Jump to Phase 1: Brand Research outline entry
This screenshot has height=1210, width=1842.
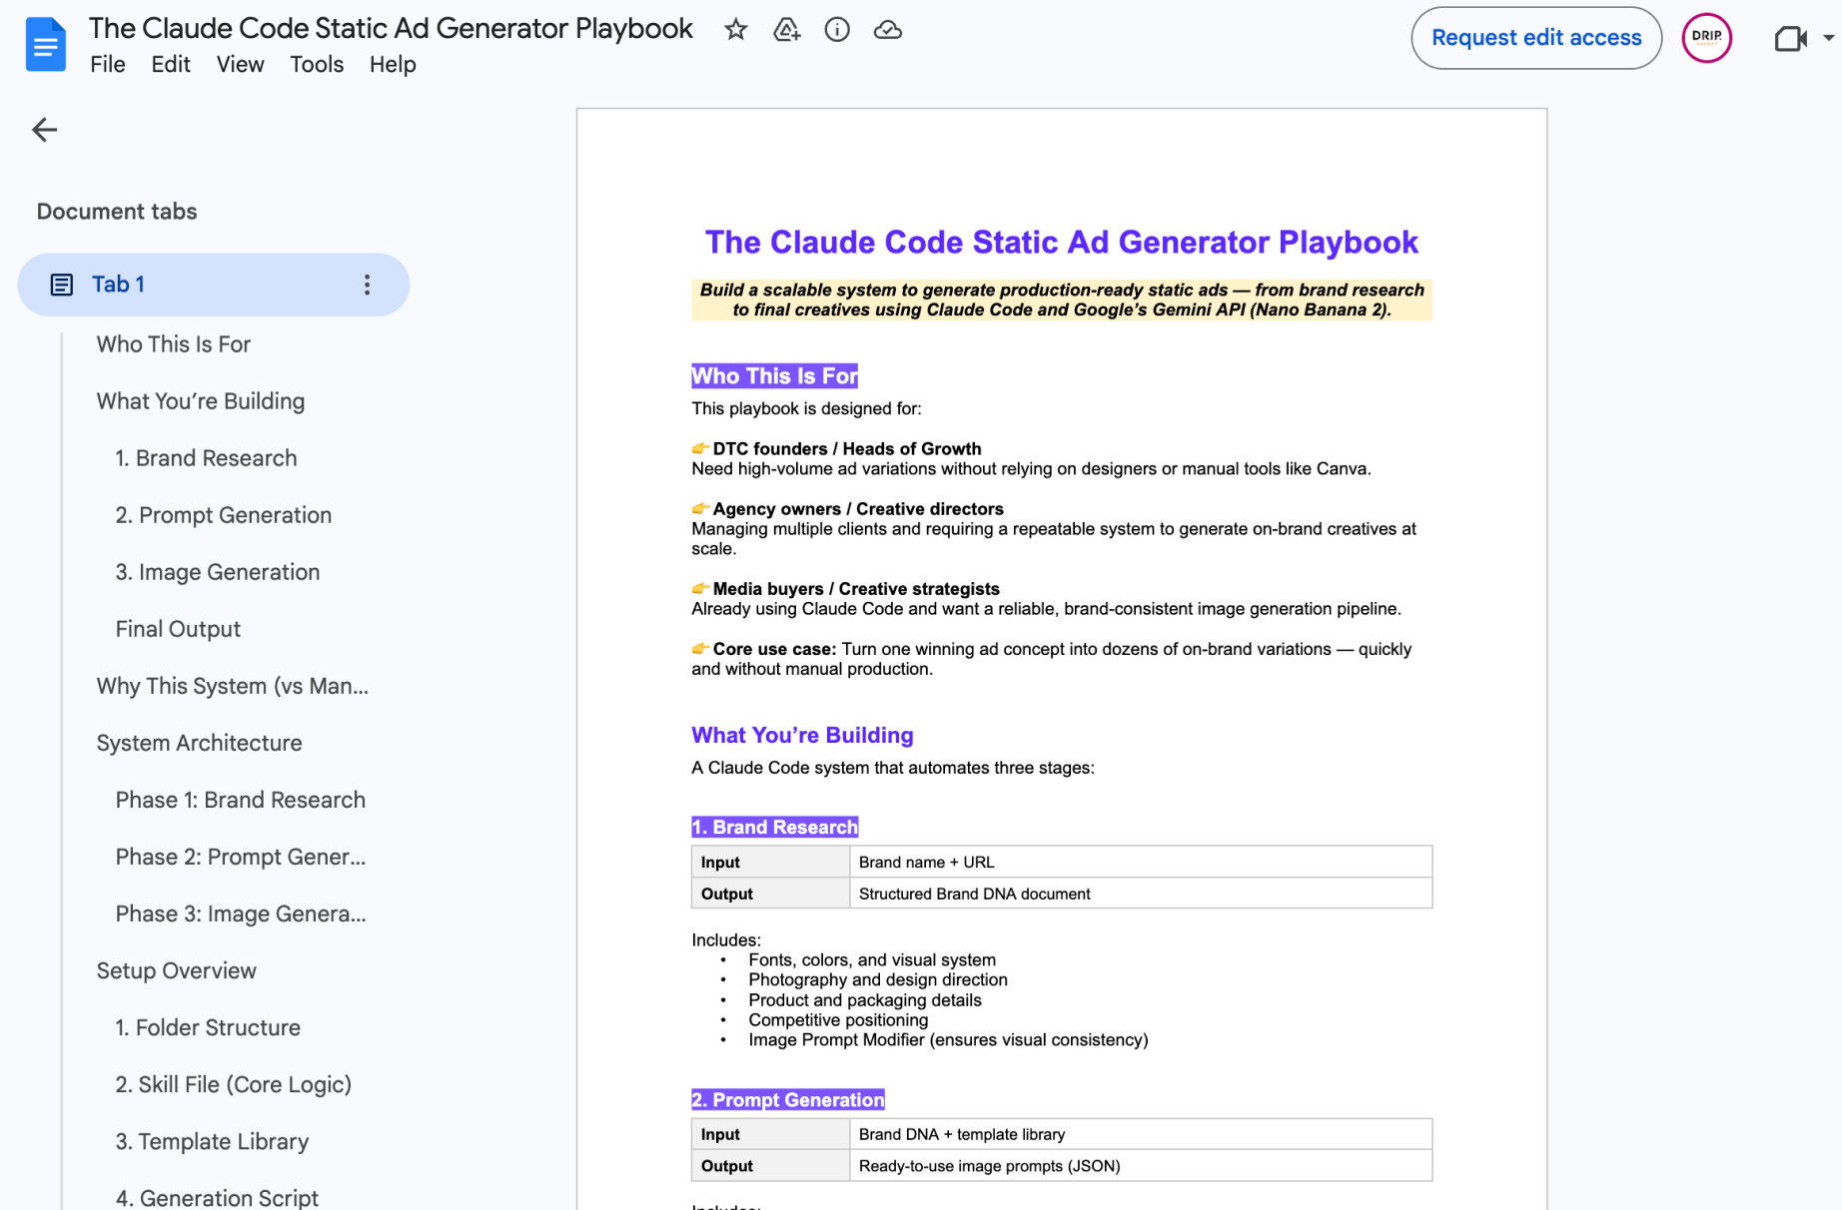pyautogui.click(x=241, y=800)
